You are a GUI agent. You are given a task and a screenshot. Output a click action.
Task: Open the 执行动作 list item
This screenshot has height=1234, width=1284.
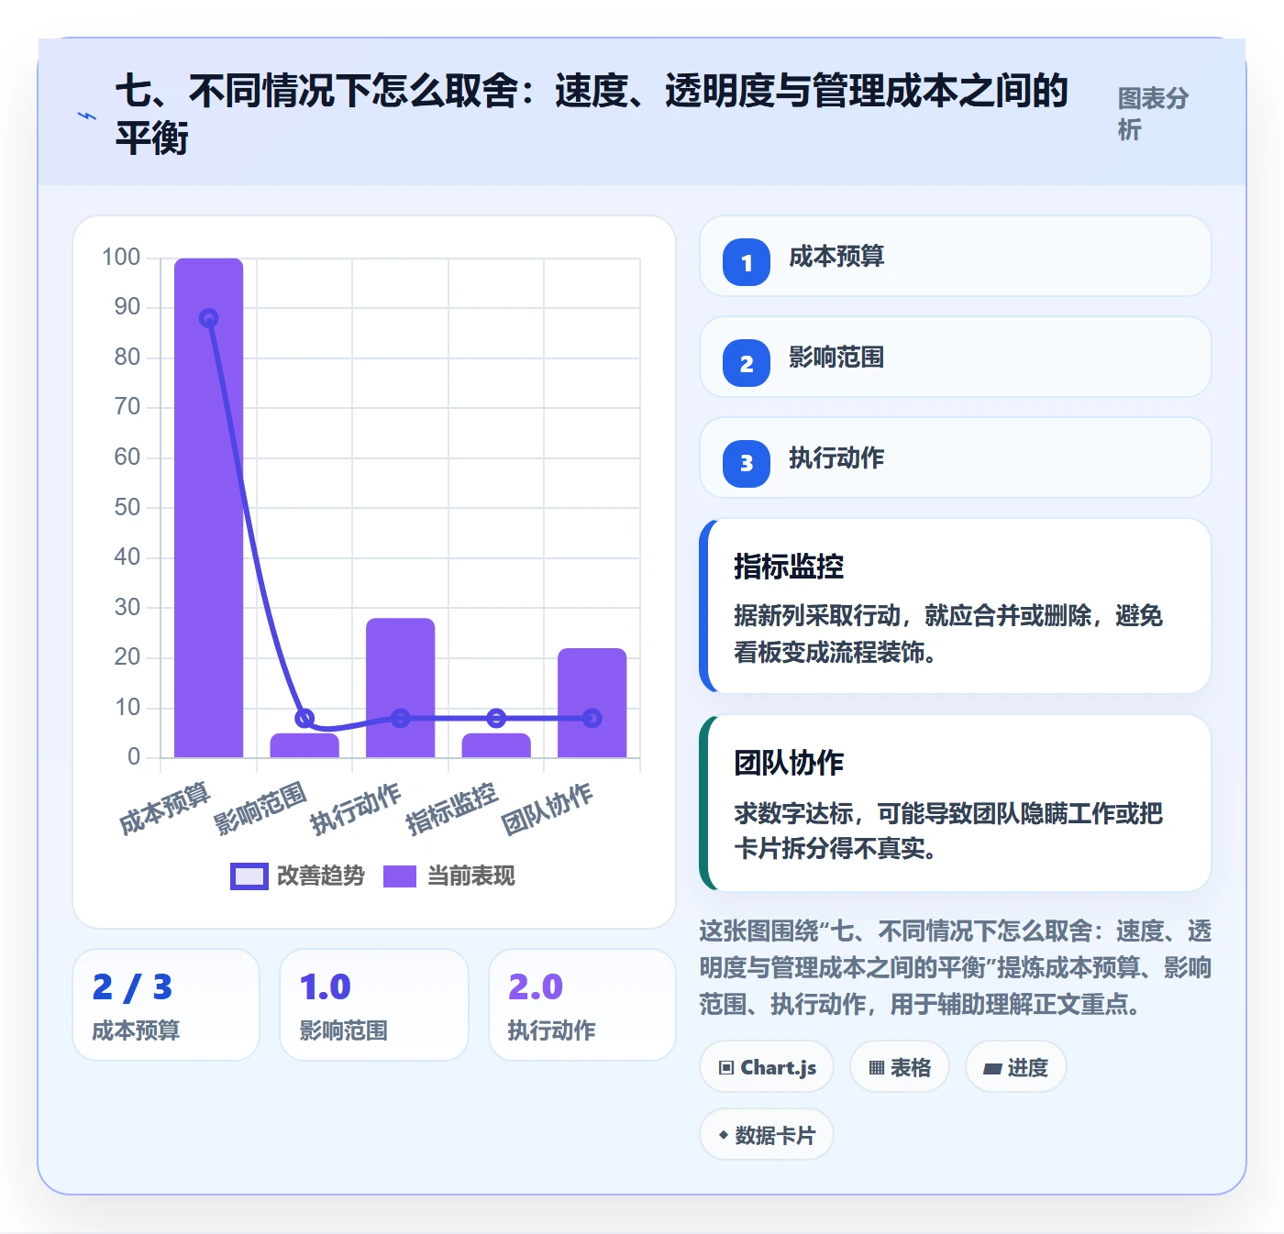[956, 458]
